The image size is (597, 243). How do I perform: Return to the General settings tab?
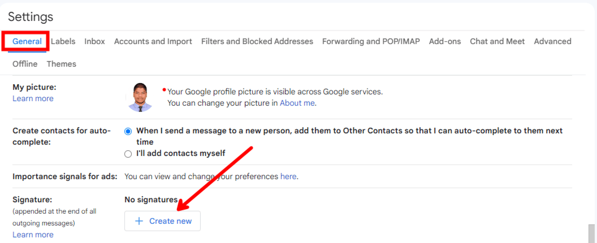27,41
